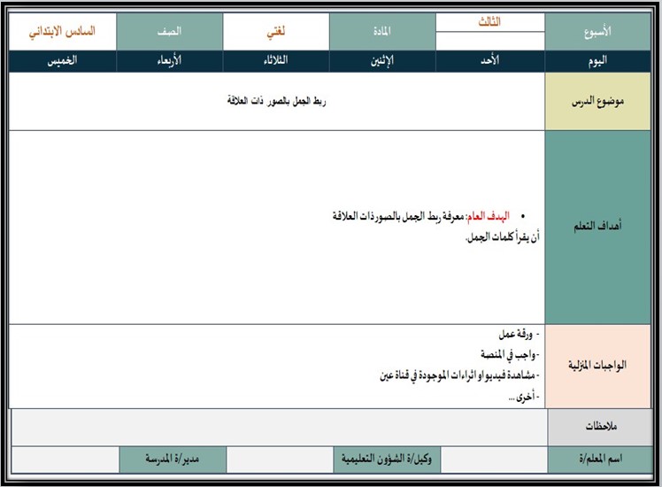This screenshot has height=487, width=662.
Task: Click the مشاهدة فيديو قناة عين item
Action: coord(459,375)
